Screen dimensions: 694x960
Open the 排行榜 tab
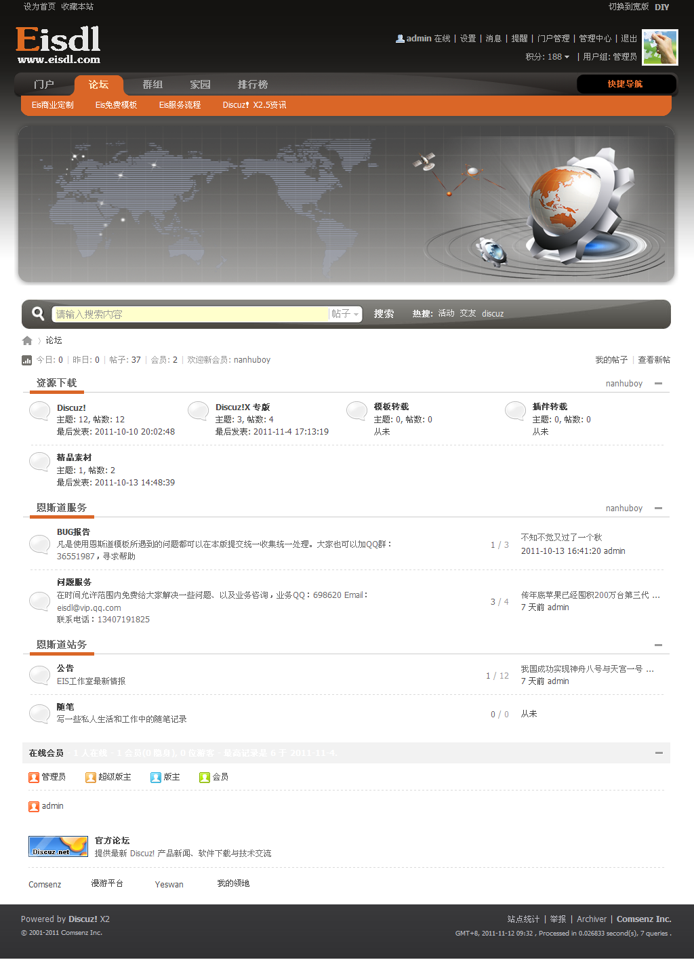point(253,85)
